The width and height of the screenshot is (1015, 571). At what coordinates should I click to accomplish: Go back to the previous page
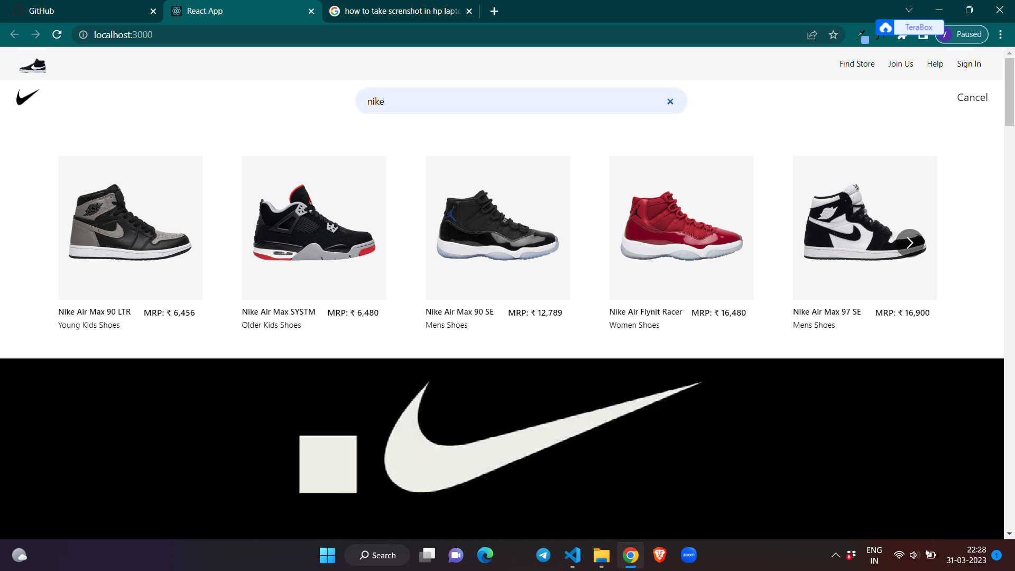tap(14, 34)
